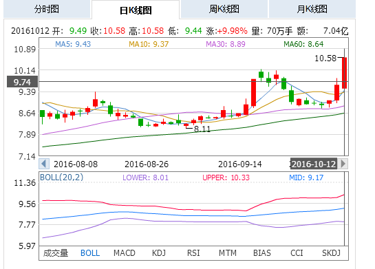
Task: Open the 周K线图 tab
Action: (x=224, y=9)
